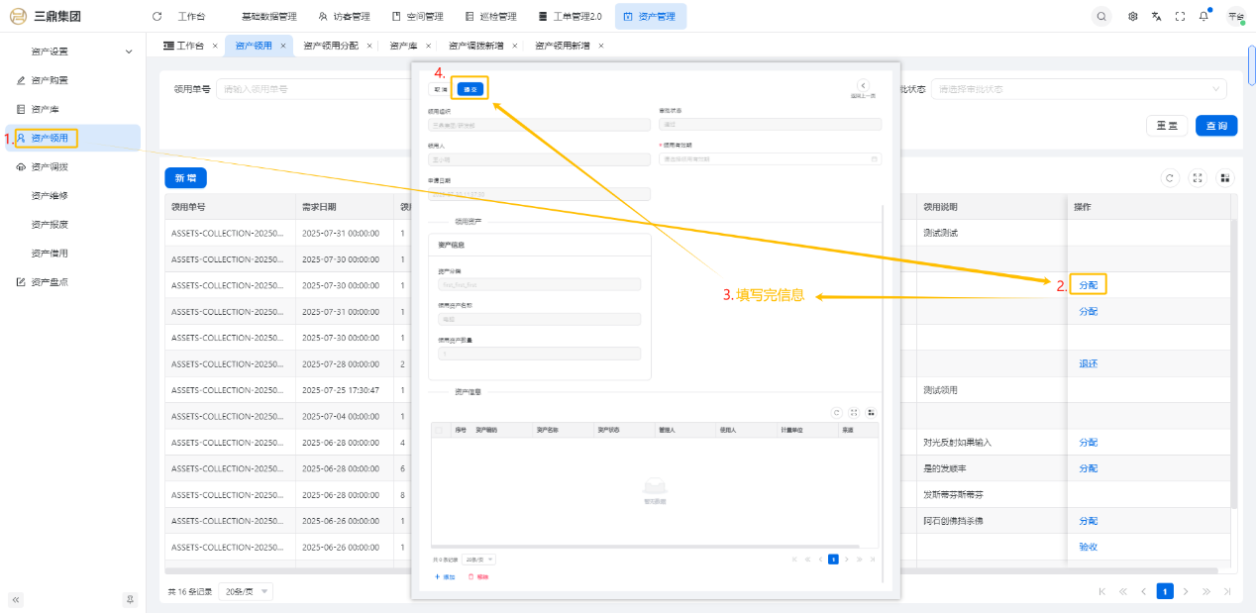Open the 20条/页 page size dropdown
The width and height of the screenshot is (1256, 613).
pyautogui.click(x=246, y=591)
